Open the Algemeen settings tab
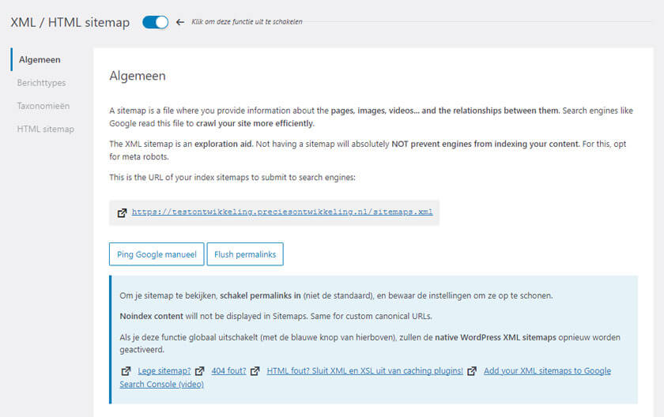The width and height of the screenshot is (664, 417). [40, 60]
